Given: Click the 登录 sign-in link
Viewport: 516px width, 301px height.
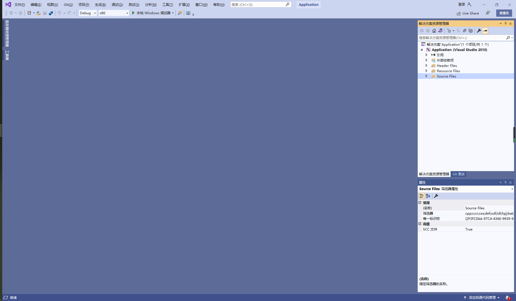Looking at the screenshot, I should tap(462, 4).
